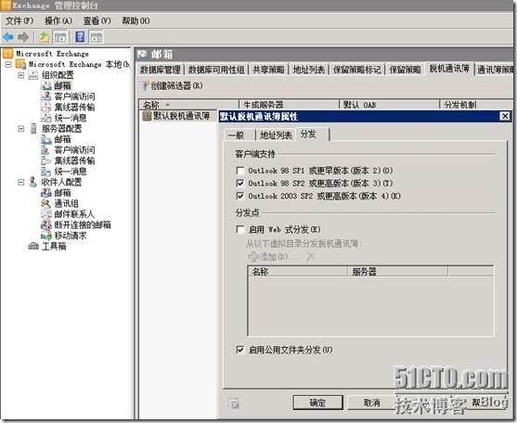The height and width of the screenshot is (423, 517).
Task: Select the 脱机通讯簿 tab
Action: click(x=449, y=69)
